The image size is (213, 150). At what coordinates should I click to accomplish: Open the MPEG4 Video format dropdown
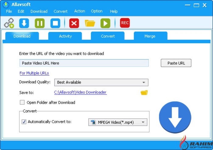pos(118,122)
